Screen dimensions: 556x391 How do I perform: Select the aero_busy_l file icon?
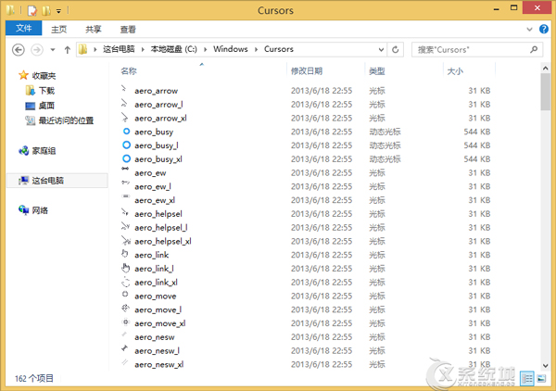[x=126, y=145]
